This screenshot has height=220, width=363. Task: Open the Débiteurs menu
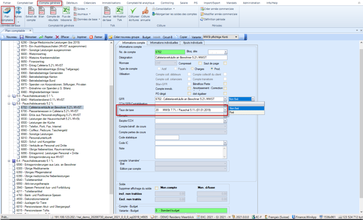[x=72, y=3]
